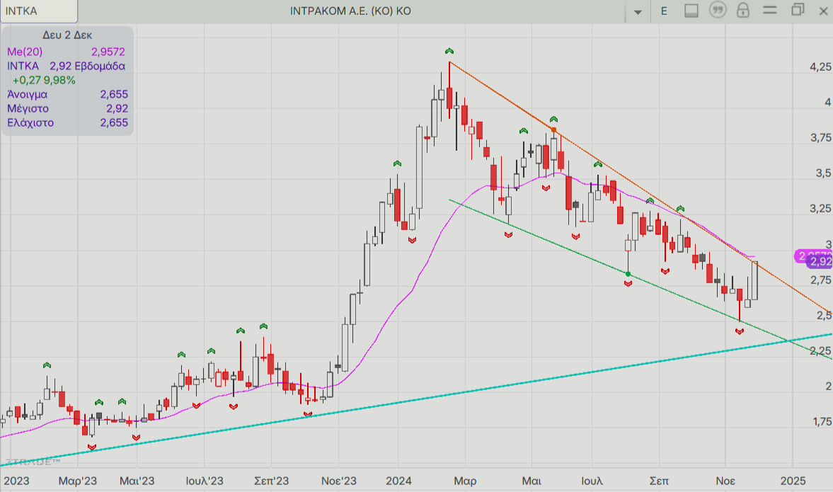Click the Μαι'23 date axis label
833x492 pixels.
(137, 481)
